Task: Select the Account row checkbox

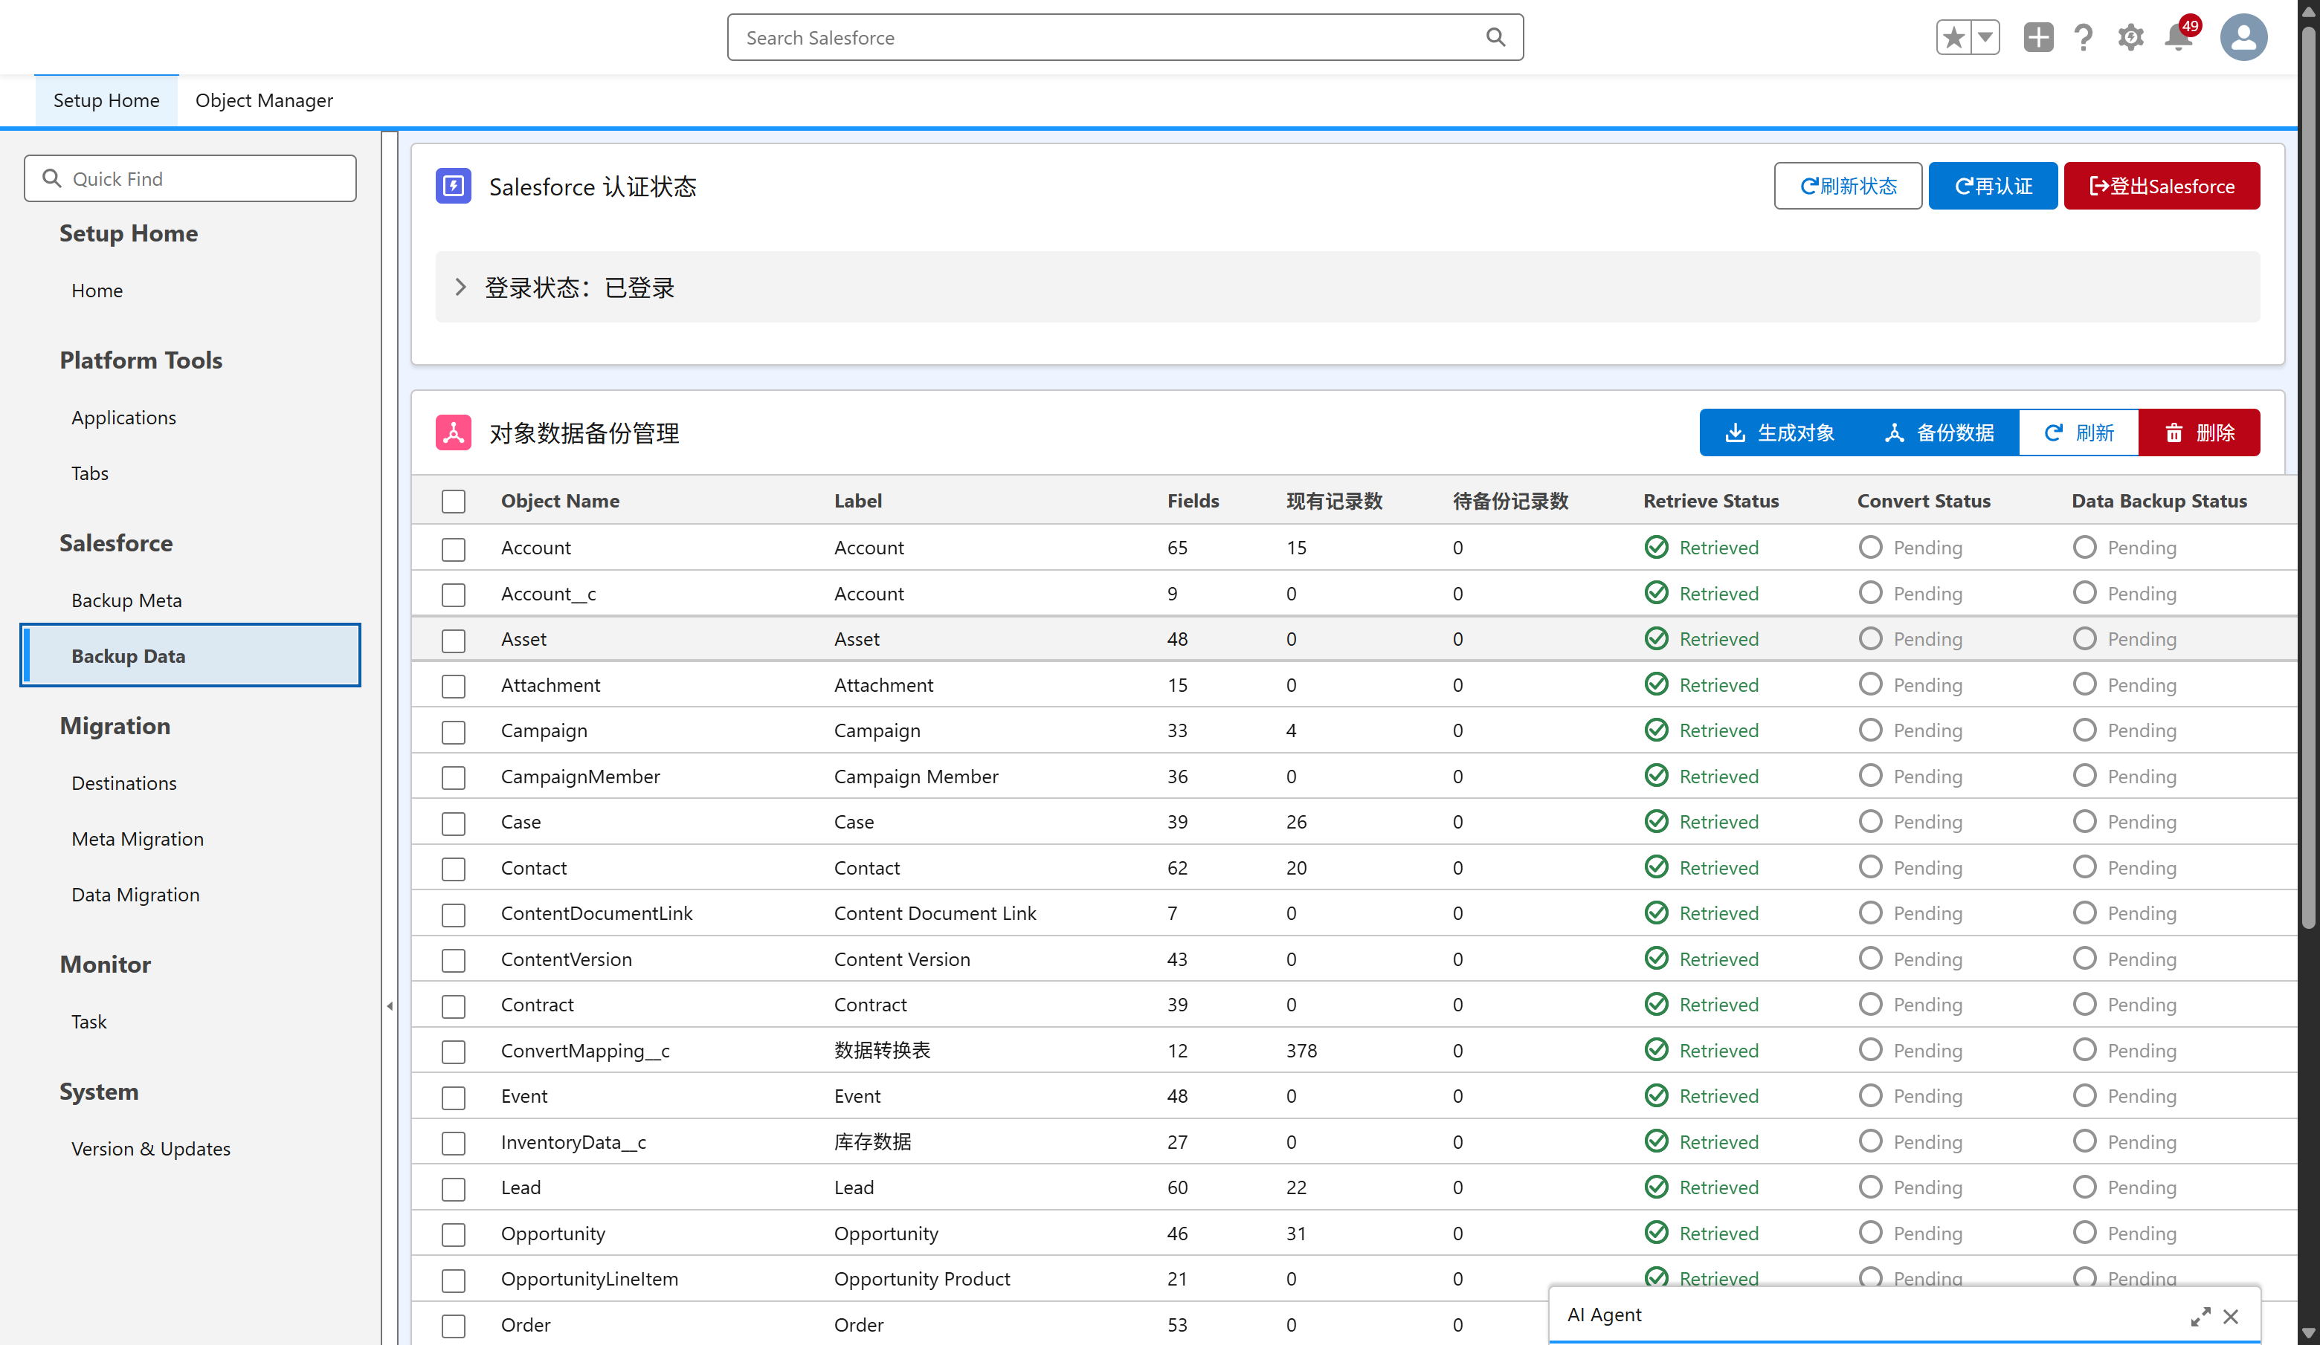Action: point(453,549)
